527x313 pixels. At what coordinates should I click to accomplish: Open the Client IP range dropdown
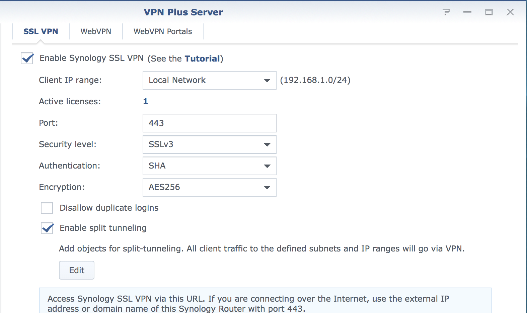[210, 80]
